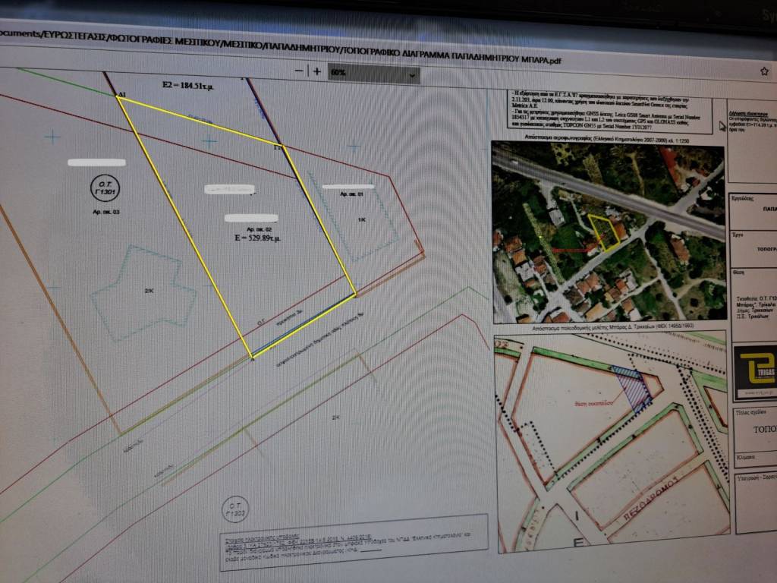Click the 1K building outline on the plan
Image resolution: width=777 pixels, height=583 pixels.
pos(363,219)
